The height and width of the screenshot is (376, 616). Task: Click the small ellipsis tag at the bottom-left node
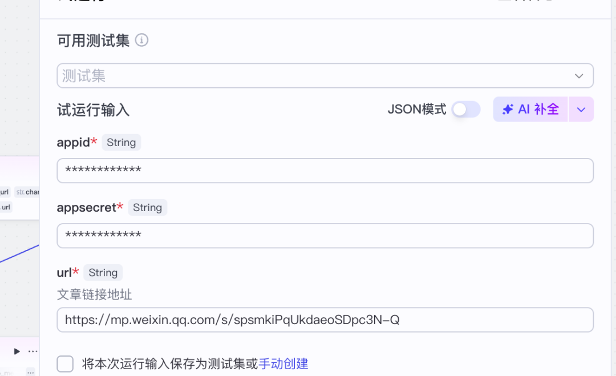click(x=31, y=372)
